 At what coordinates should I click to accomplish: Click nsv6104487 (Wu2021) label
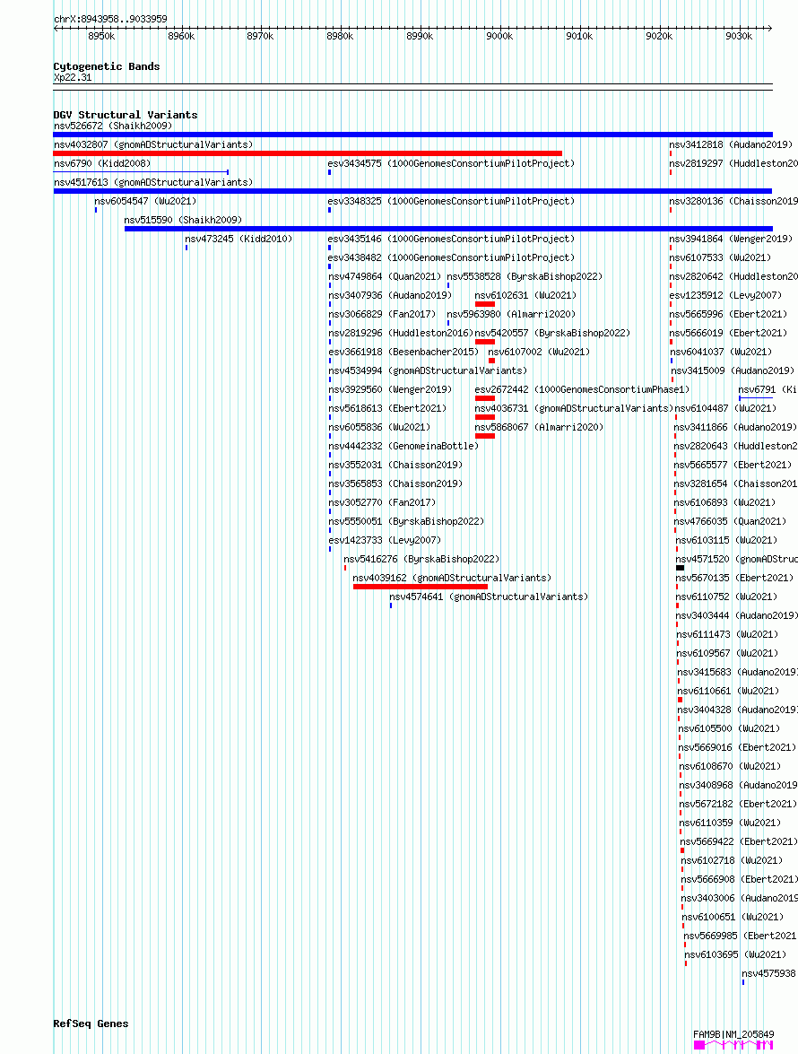(726, 408)
